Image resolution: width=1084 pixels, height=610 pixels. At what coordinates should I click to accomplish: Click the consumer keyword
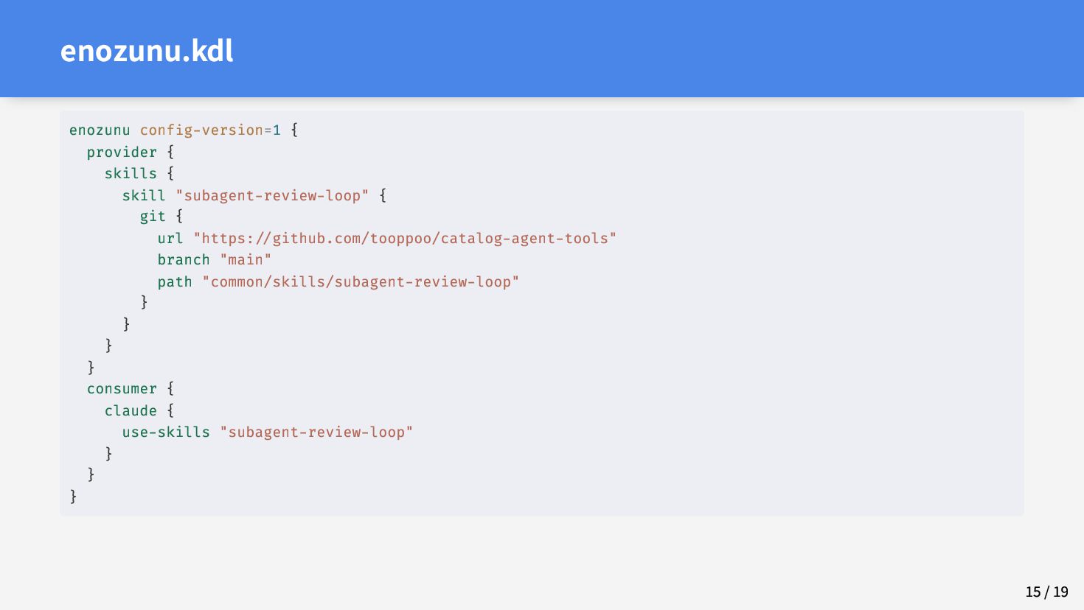[x=122, y=389]
